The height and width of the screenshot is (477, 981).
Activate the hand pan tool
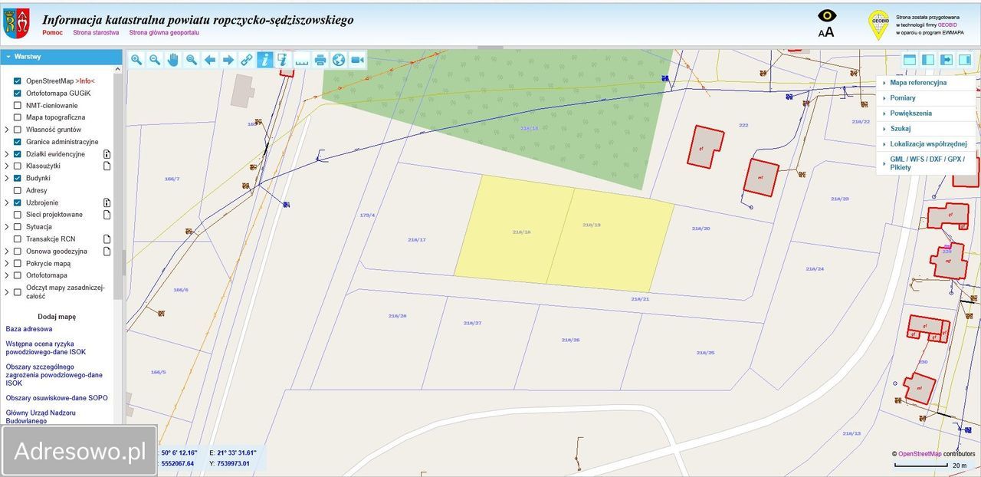pyautogui.click(x=173, y=60)
